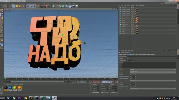The height and width of the screenshot is (100, 179).
Task: Click the Undo arrow in the top toolbar
Action: point(3,6)
